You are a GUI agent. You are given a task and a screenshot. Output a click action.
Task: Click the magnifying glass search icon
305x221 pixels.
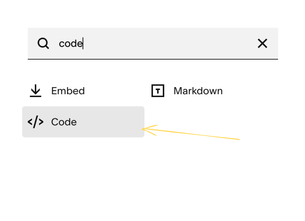43,43
